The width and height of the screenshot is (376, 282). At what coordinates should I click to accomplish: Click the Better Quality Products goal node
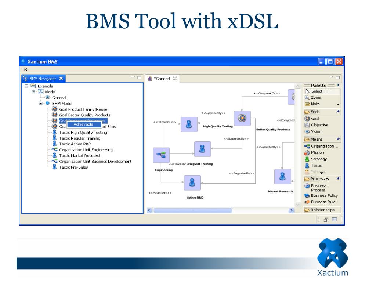pos(242,118)
